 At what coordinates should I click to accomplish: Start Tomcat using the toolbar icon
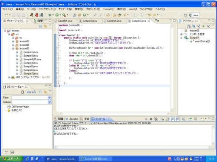(x=31, y=15)
